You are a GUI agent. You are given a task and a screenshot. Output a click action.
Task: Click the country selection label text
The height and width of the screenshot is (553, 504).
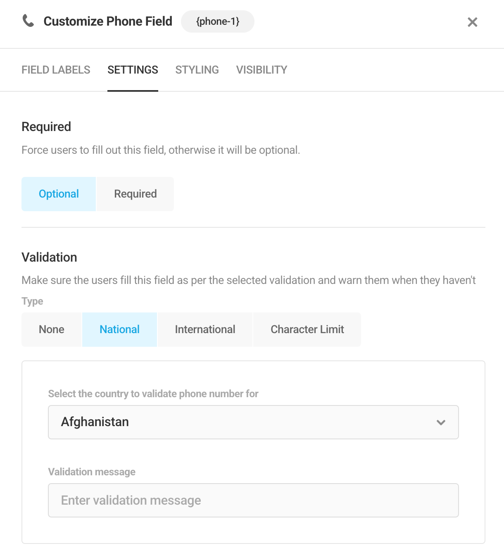click(153, 393)
